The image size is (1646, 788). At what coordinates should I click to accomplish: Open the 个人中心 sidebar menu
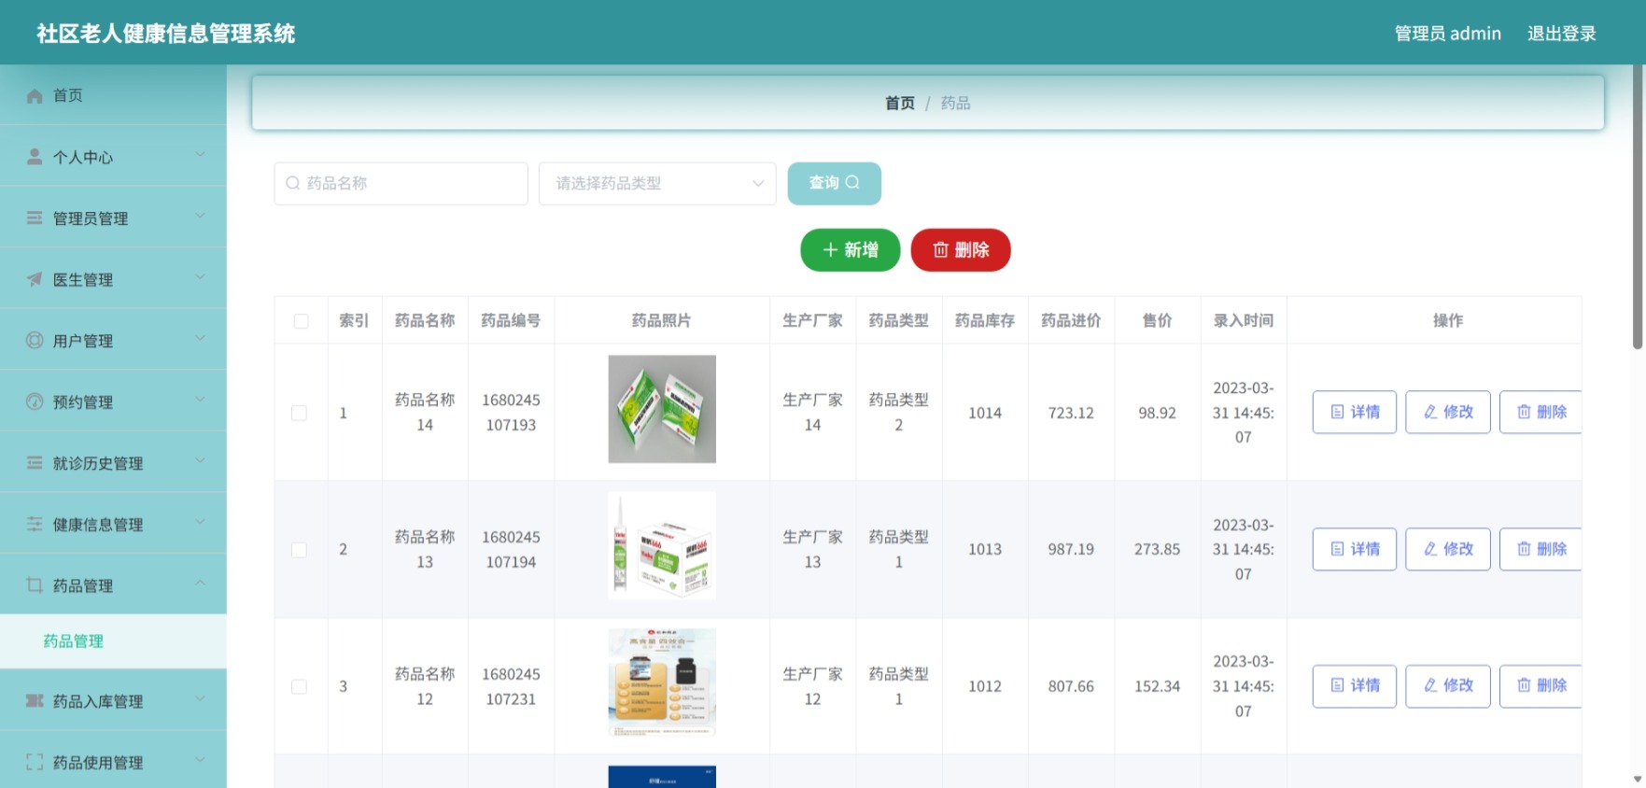113,157
